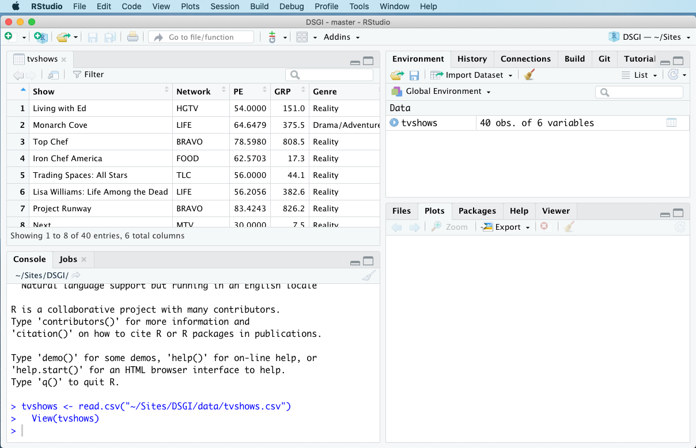Maximize the Console pane
This screenshot has width=696, height=448.
pyautogui.click(x=368, y=260)
